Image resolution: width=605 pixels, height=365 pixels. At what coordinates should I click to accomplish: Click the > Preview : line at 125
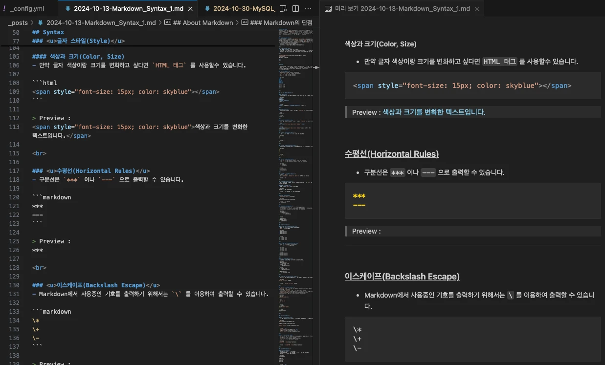(51, 241)
